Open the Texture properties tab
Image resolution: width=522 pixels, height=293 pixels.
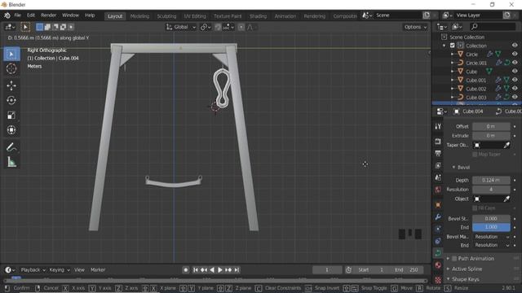[x=438, y=280]
